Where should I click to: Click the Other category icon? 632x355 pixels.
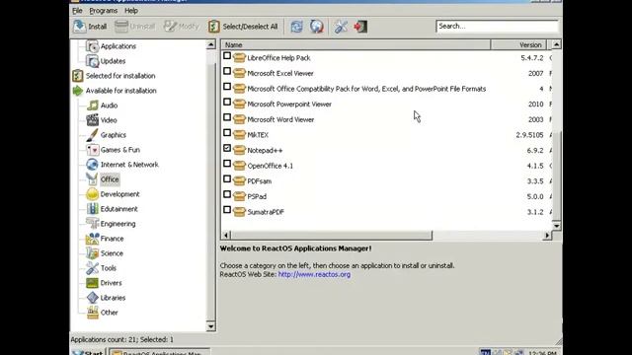tap(93, 313)
